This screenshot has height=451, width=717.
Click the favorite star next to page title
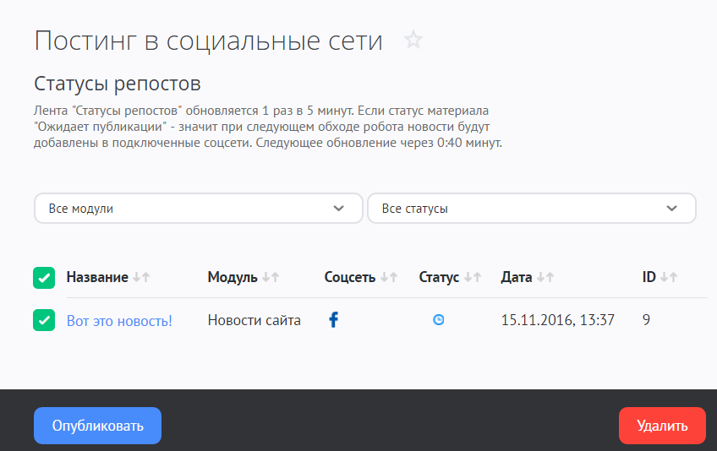[x=413, y=40]
